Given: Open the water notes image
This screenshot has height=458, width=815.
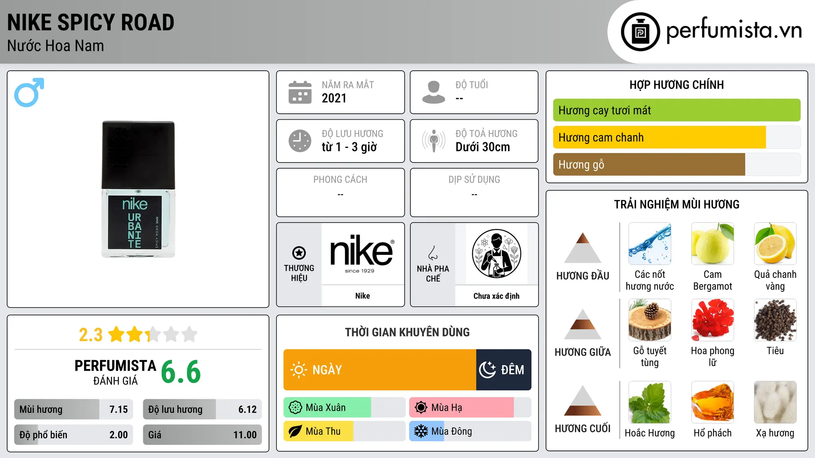Looking at the screenshot, I should (x=650, y=244).
